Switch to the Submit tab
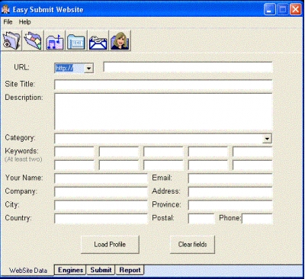 tap(101, 270)
